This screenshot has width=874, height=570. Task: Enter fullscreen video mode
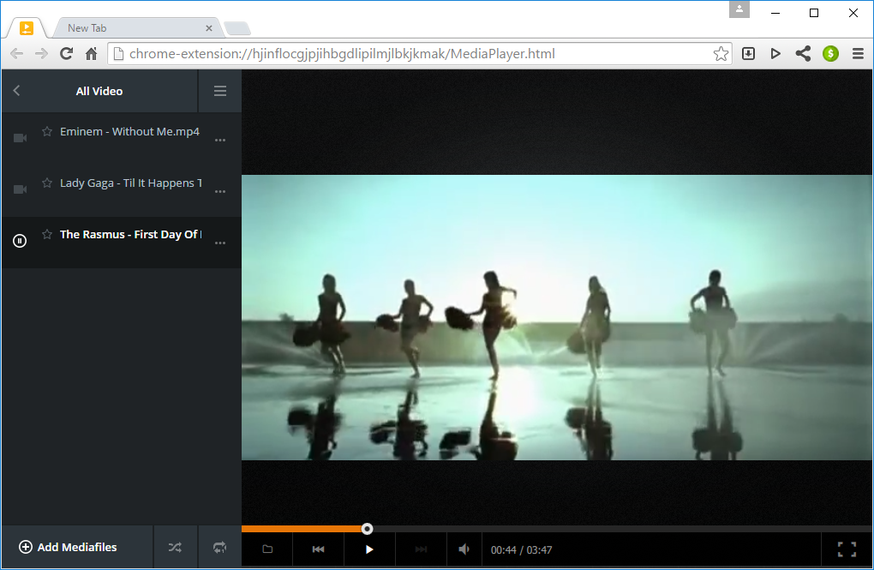tap(847, 549)
